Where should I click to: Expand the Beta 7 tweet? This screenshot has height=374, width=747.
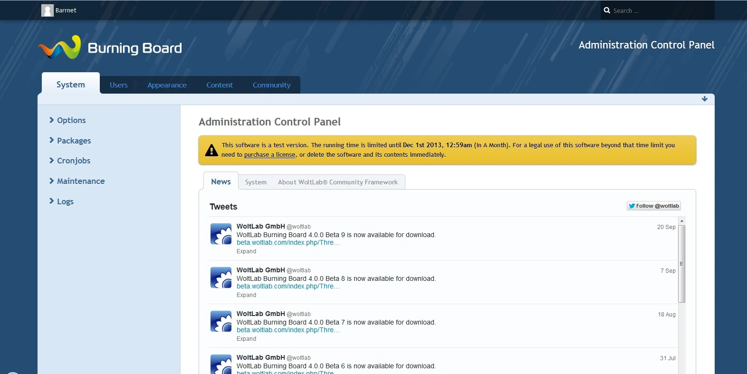coord(246,339)
